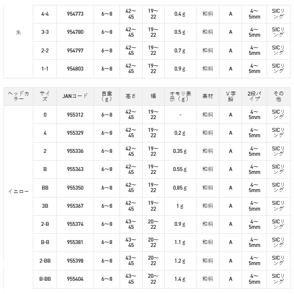This screenshot has width=294, height=294.
Task: Click the 0.35 g weight cell
Action: point(180,151)
